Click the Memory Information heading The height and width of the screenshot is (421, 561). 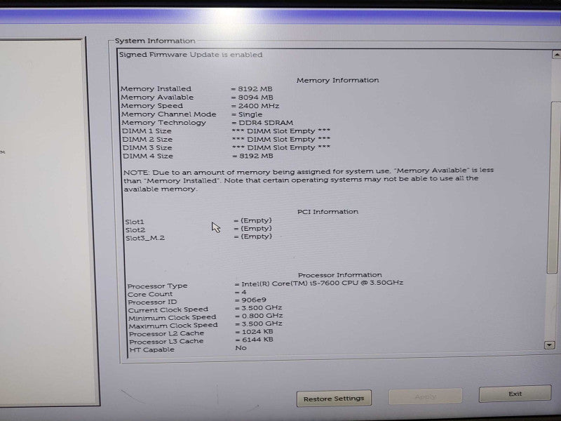337,80
